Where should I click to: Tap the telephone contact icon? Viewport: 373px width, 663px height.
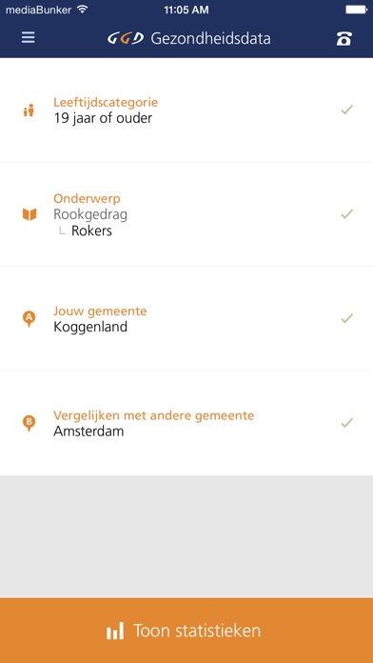point(344,38)
